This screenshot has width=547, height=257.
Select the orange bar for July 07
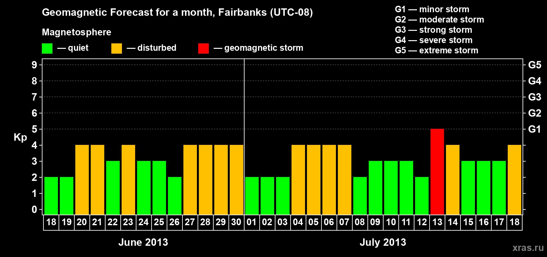click(x=345, y=180)
